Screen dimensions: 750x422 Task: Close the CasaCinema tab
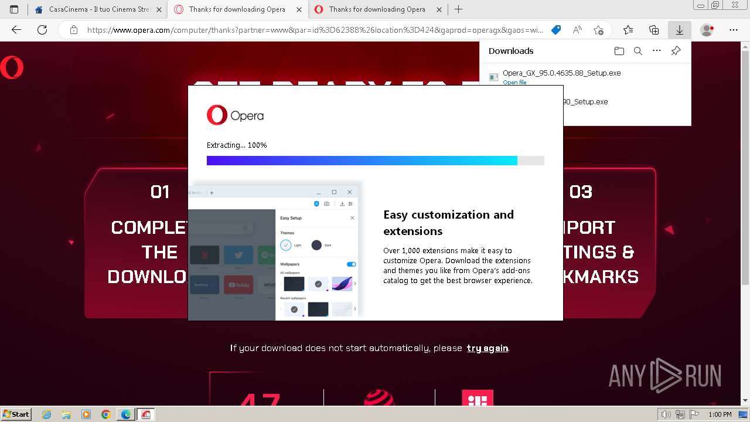[x=159, y=9]
